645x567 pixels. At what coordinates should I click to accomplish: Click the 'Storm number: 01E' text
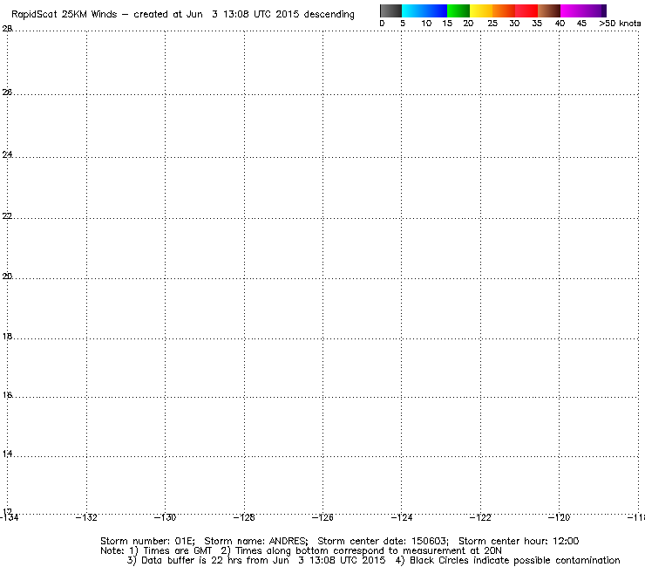[147, 541]
